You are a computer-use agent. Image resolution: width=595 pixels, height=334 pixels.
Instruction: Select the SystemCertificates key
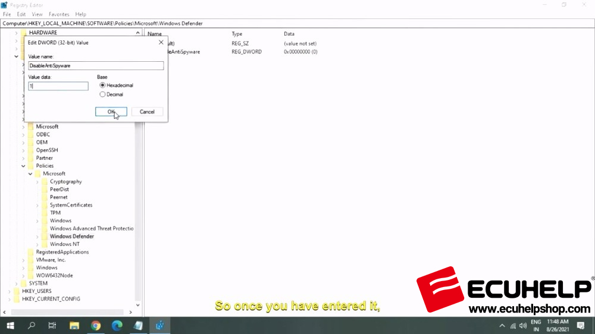(x=71, y=205)
